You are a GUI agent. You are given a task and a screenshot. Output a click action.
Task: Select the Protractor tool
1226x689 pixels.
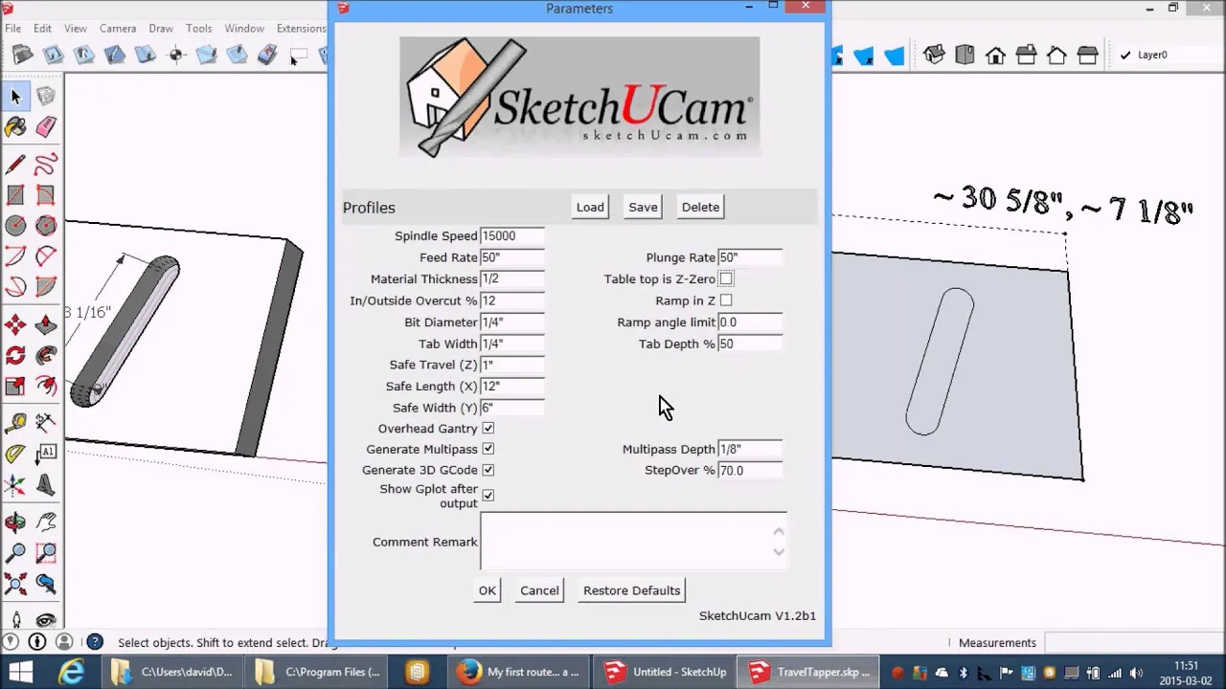(x=15, y=455)
